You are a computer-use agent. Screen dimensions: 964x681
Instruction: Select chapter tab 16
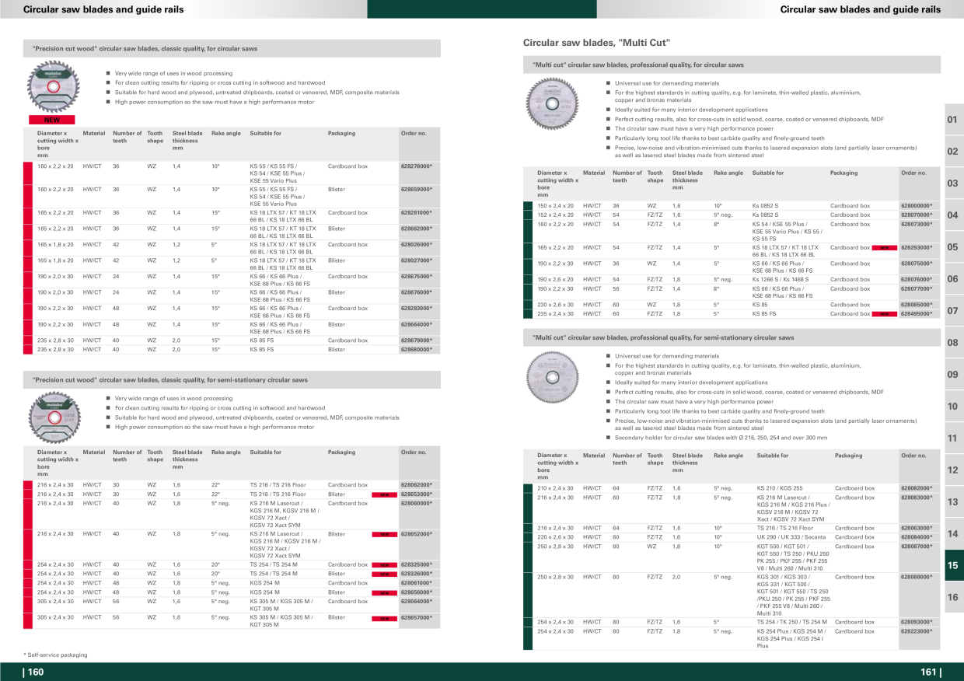click(953, 598)
